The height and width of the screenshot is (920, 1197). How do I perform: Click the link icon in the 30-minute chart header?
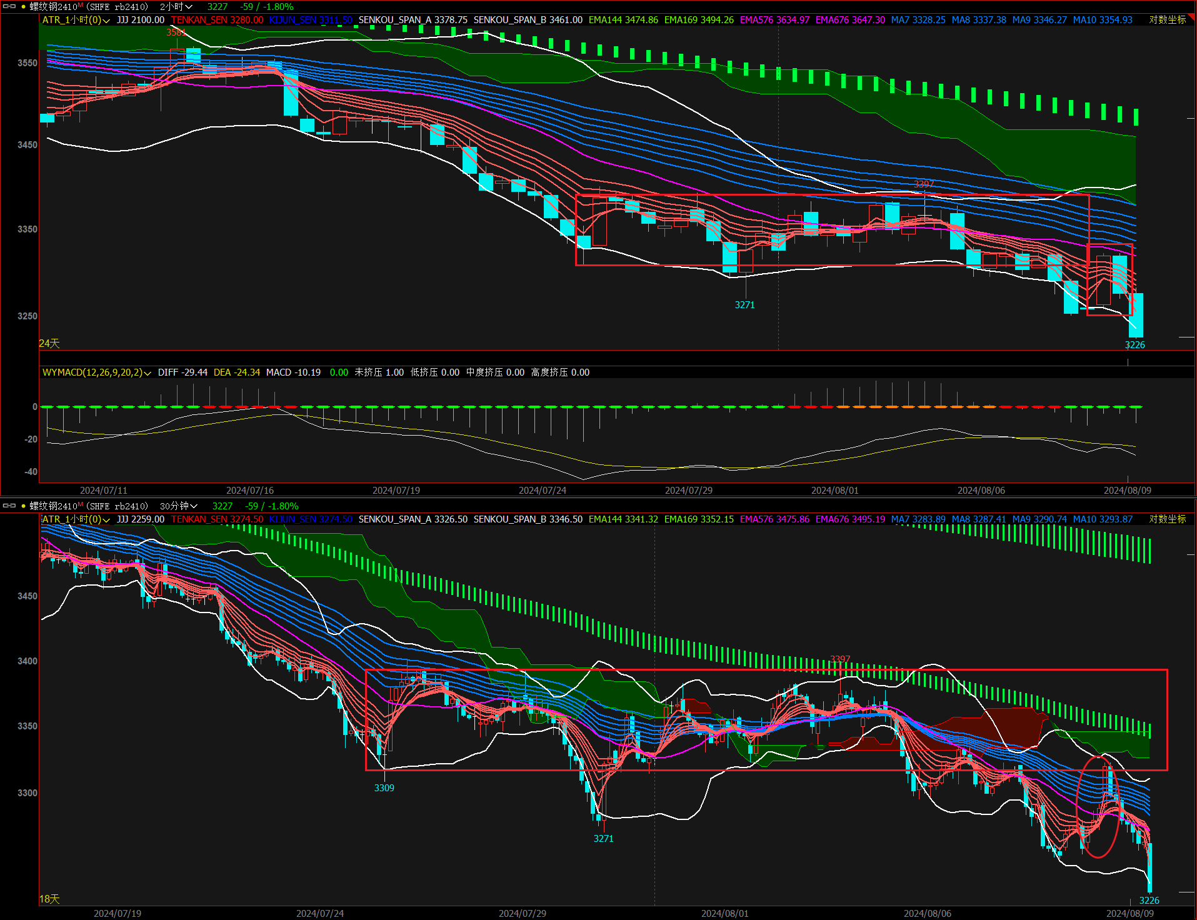[x=9, y=506]
